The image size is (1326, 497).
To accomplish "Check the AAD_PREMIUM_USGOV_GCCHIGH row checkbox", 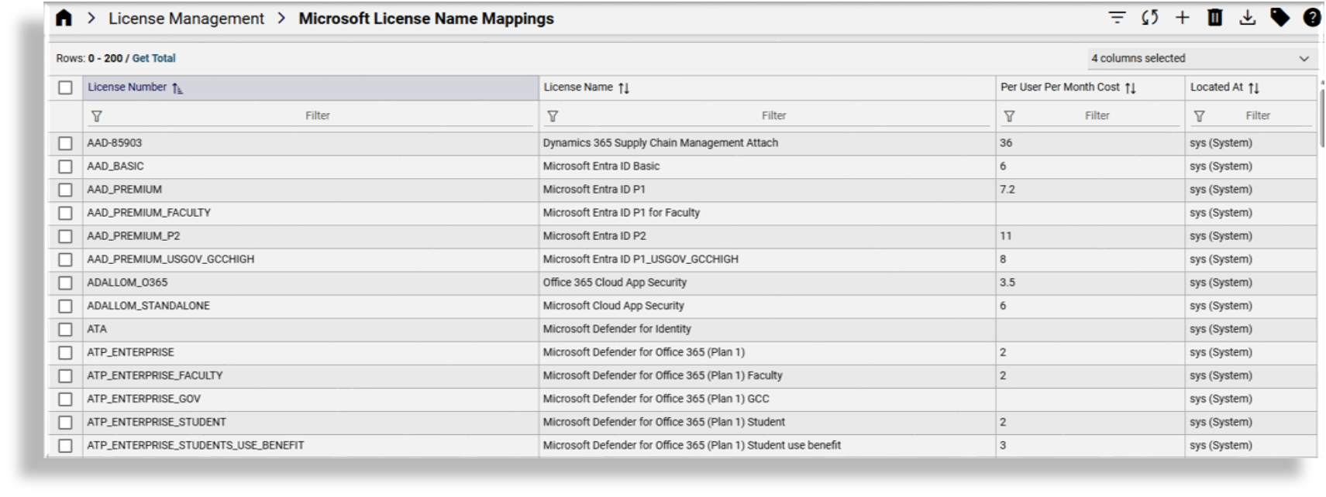I will [66, 259].
